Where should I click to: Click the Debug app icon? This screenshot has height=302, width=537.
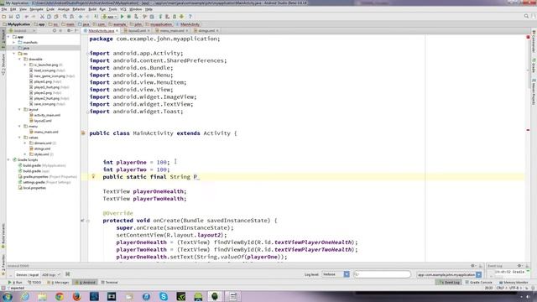pyautogui.click(x=129, y=17)
